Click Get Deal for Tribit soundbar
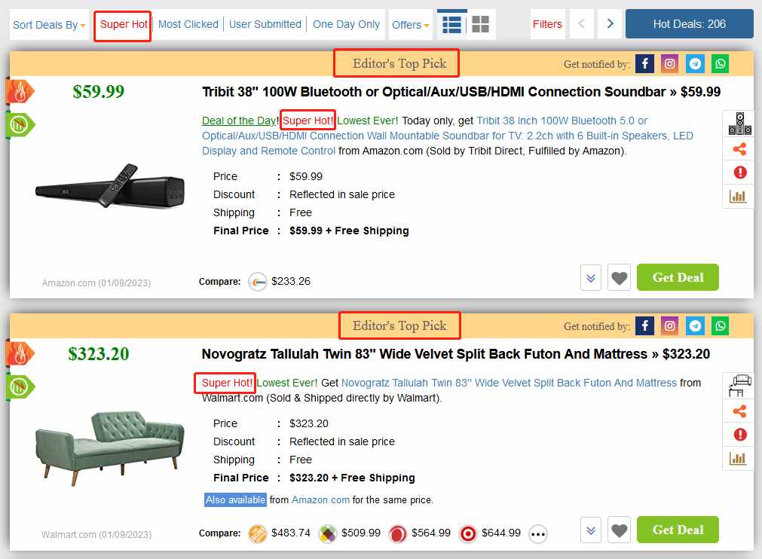This screenshot has width=762, height=559. click(x=678, y=277)
